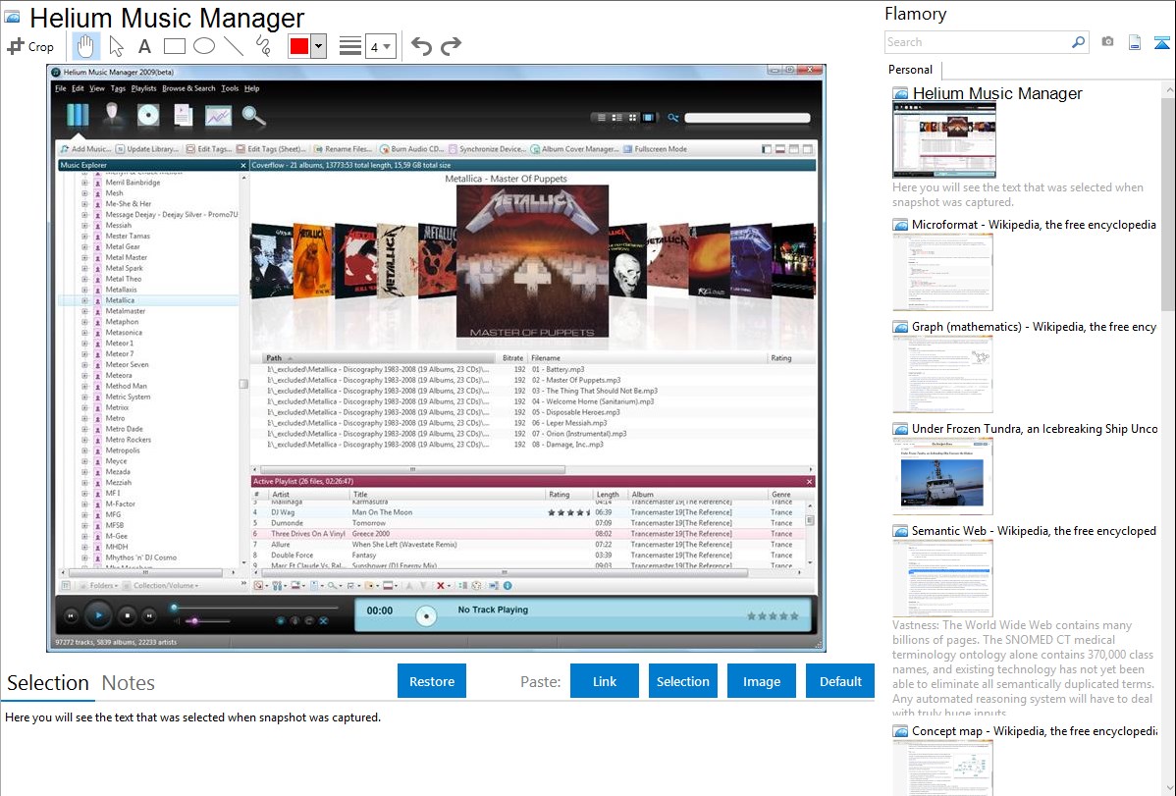
Task: Open the color picker dropdown arrow
Action: (x=318, y=46)
